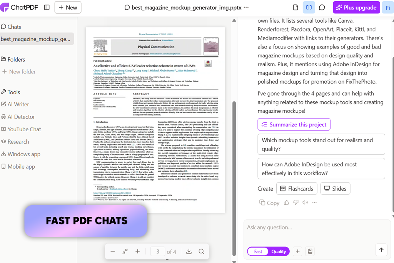Click the read aloud speaker icon
This screenshot has width=394, height=263.
click(305, 203)
